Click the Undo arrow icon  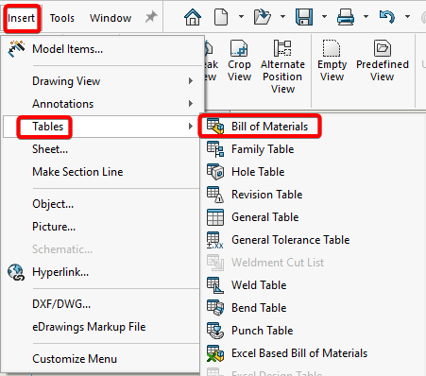click(387, 17)
